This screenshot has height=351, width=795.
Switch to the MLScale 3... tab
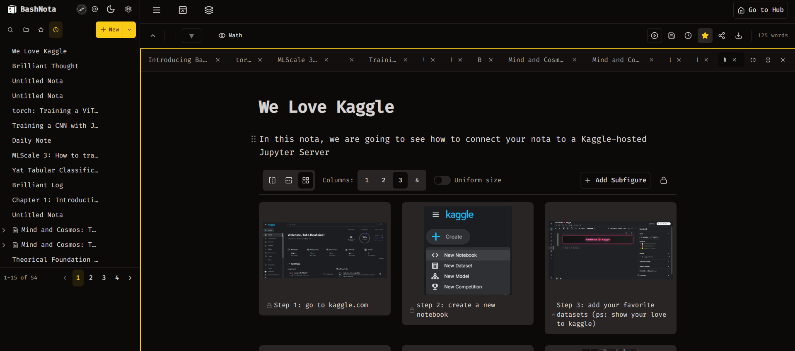297,60
